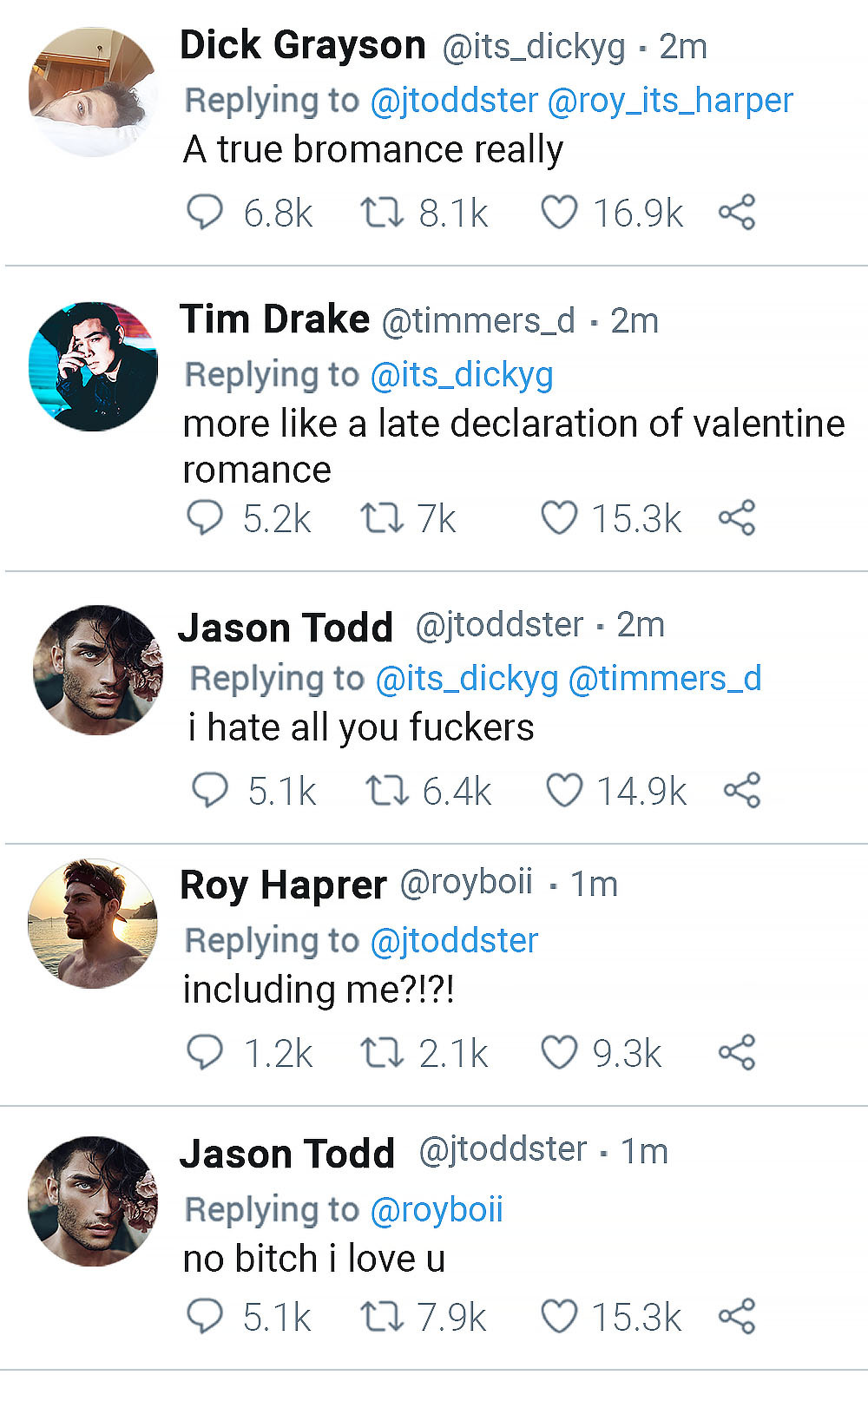Open Dick Grayson's display name profile
This screenshot has height=1408, width=868.
(x=302, y=45)
